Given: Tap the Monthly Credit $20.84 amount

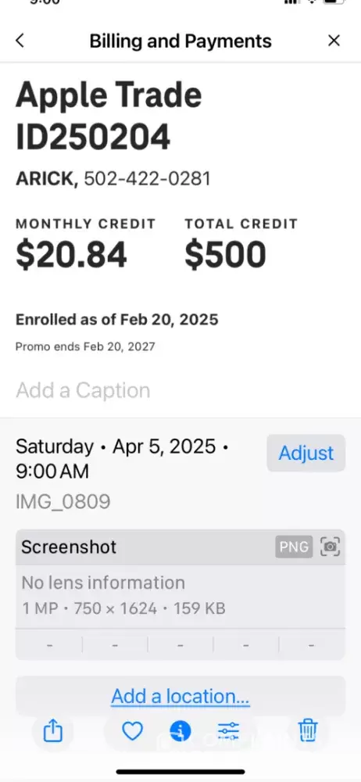Looking at the screenshot, I should pos(71,254).
